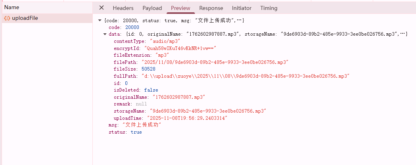The image size is (416, 165).
Task: View the Response tab
Action: (x=211, y=8)
